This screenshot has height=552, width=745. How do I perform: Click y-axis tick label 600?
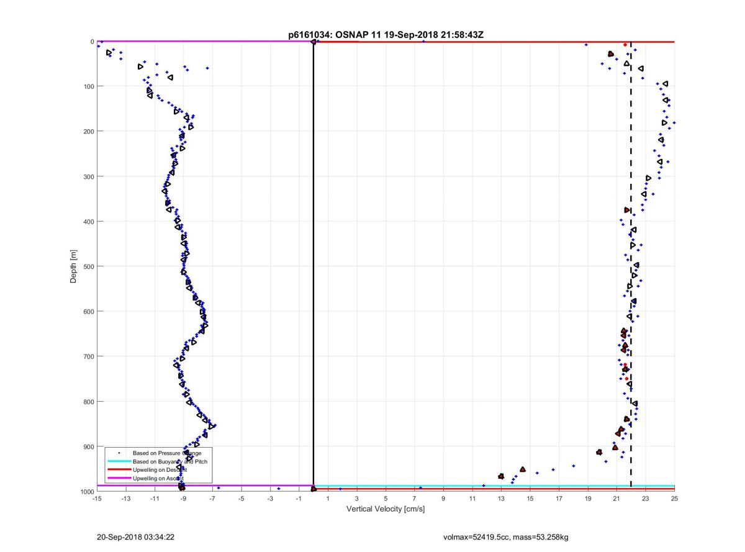(89, 312)
